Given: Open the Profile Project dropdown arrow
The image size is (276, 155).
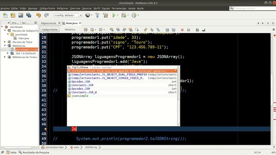Looking at the screenshot, I should (138, 15).
